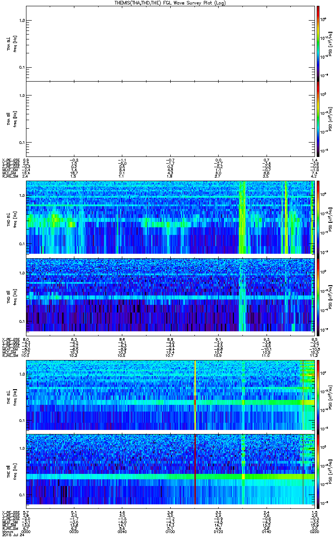Screen dimensions: 336x538
Task: Click the time label 0040 on the bottom axis
Action: click(122, 532)
